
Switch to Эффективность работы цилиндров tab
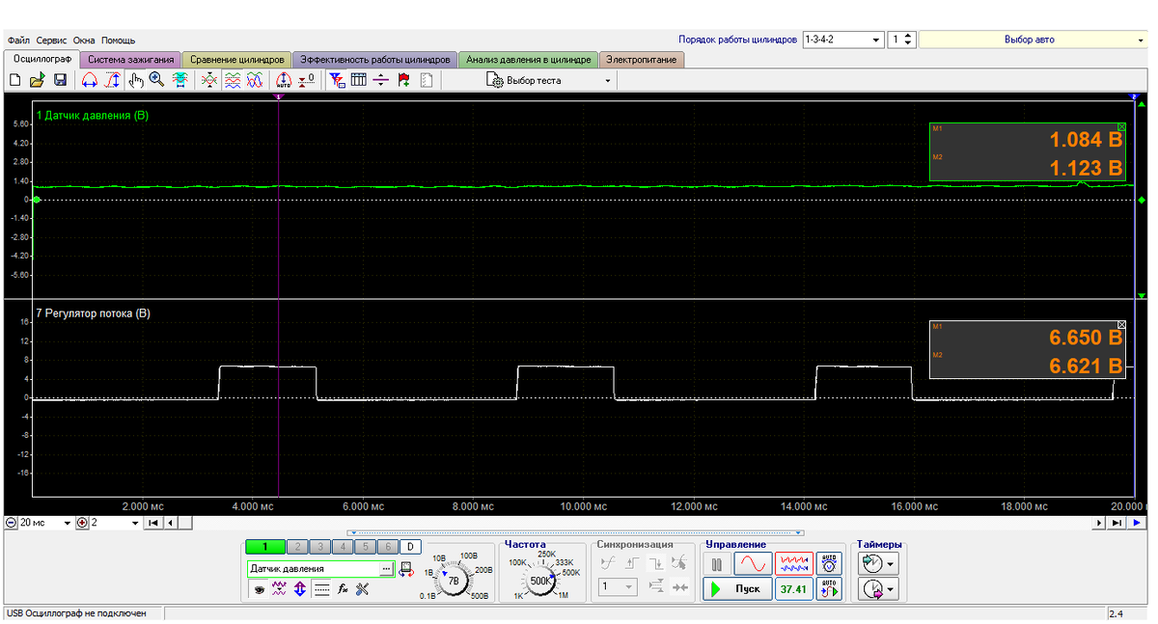pos(374,60)
